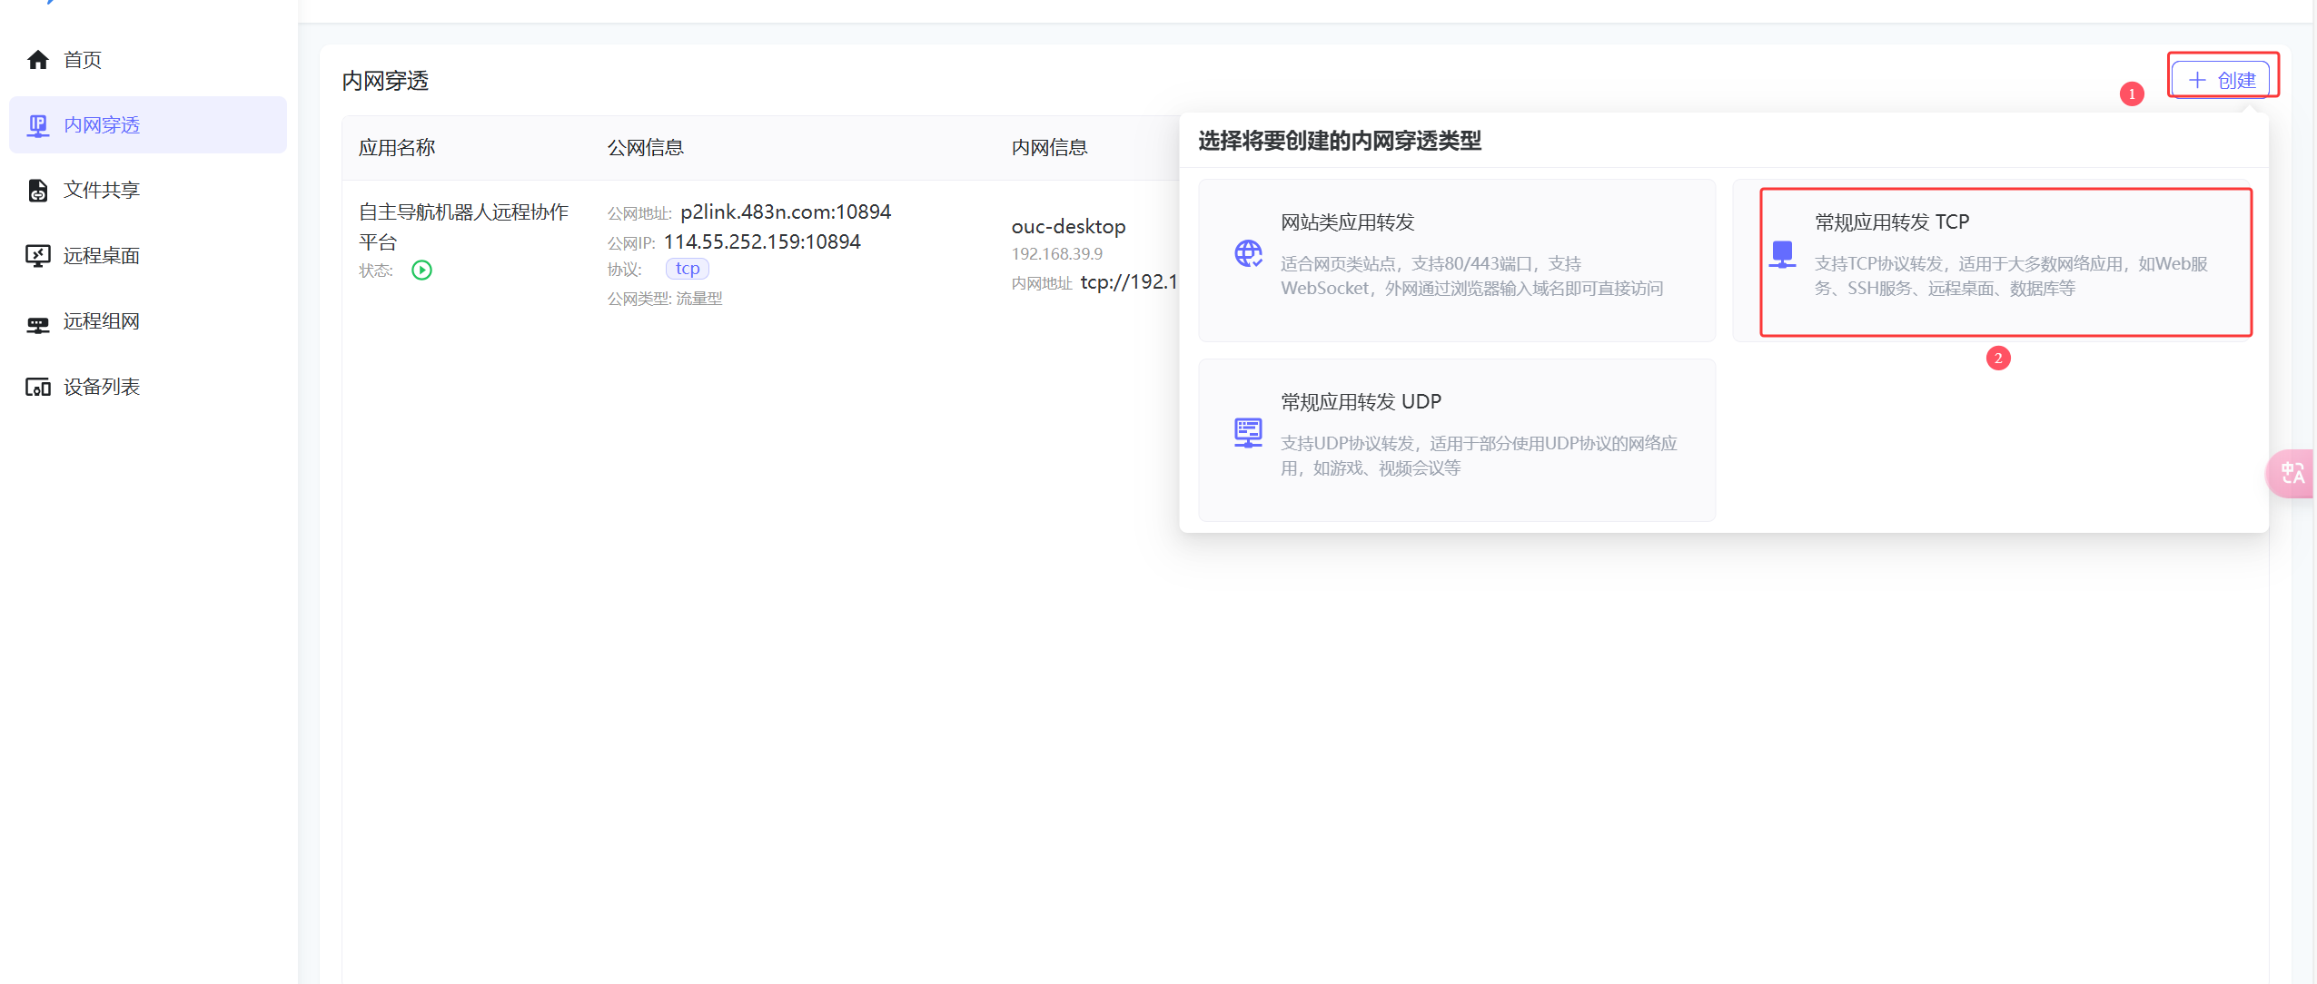
Task: Click the globe icon for website forwarding
Action: tap(1248, 254)
